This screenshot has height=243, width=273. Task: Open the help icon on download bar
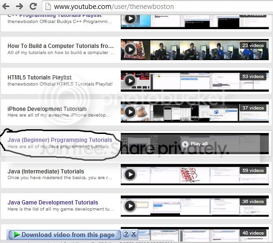[x=126, y=234]
